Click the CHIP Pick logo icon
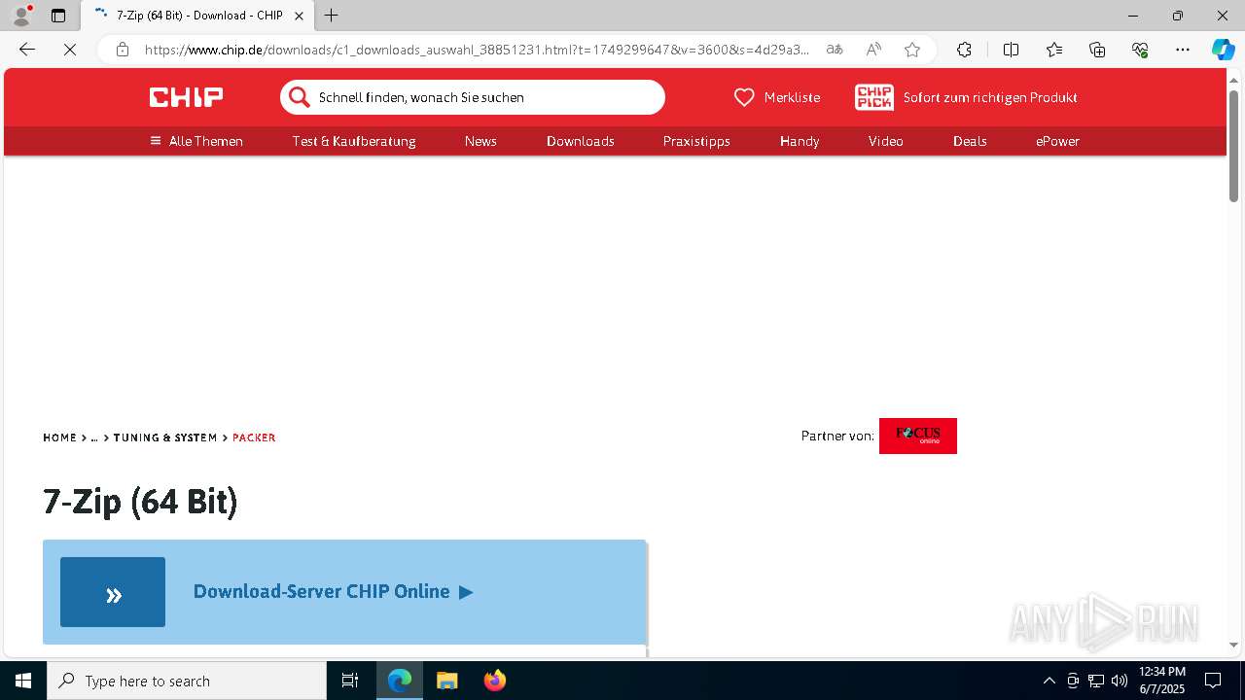 (x=873, y=97)
